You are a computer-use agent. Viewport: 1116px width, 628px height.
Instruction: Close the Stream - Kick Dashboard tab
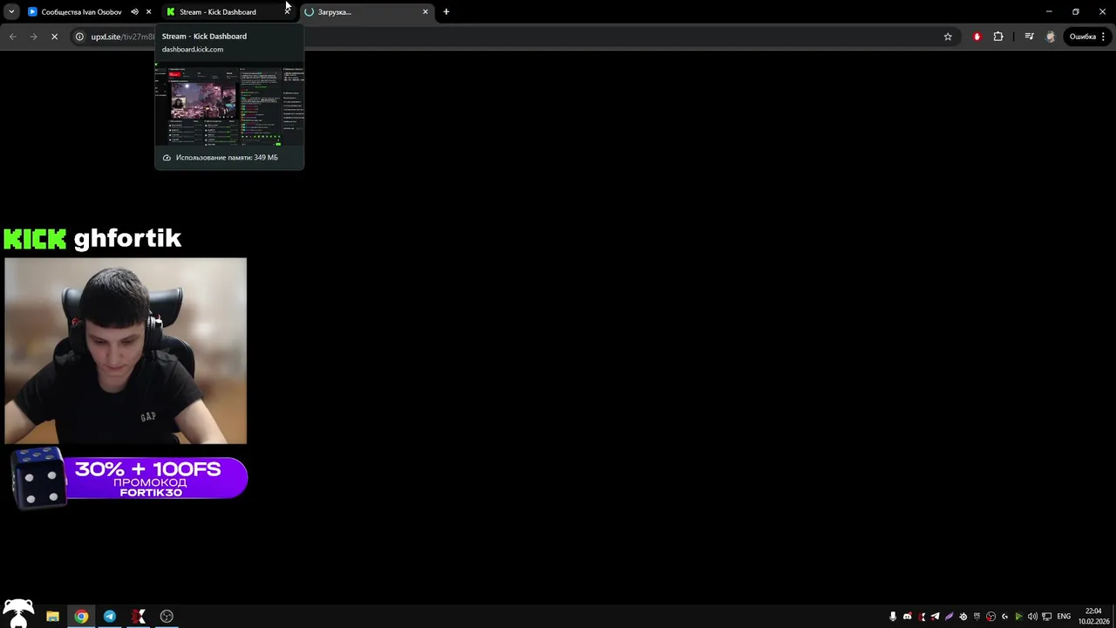[x=287, y=11]
